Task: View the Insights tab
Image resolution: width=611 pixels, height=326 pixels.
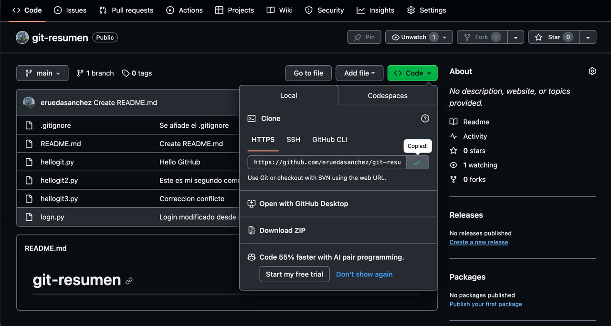Action: coord(376,10)
